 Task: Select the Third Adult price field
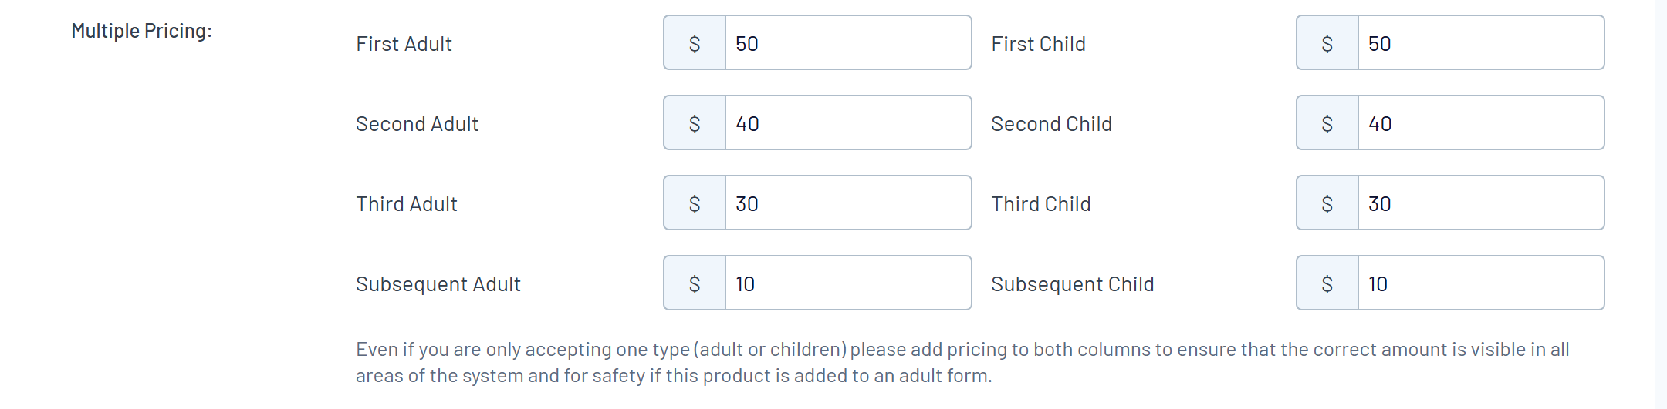[847, 203]
